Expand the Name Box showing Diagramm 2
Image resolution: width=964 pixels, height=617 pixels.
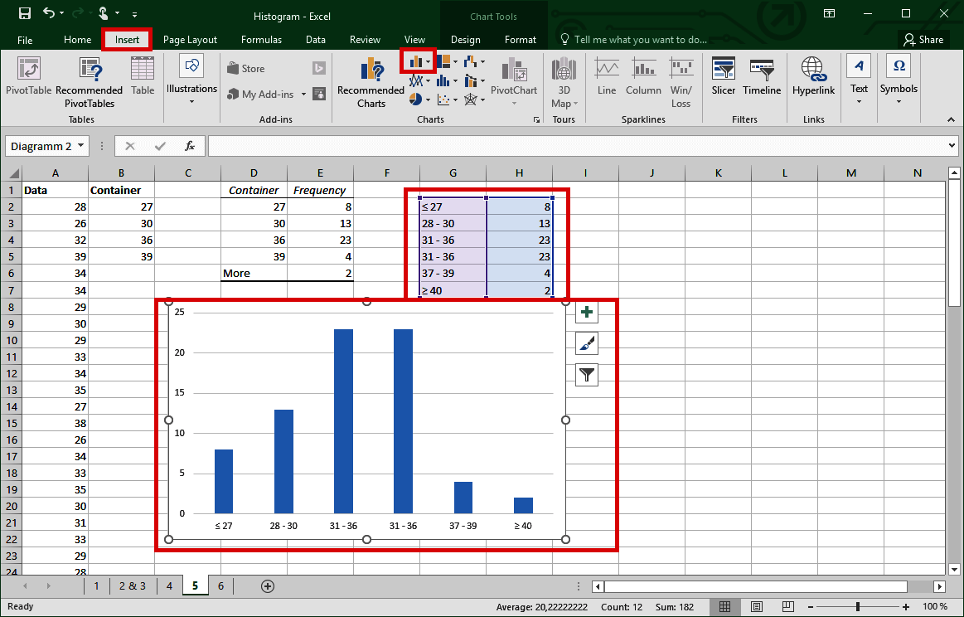pyautogui.click(x=80, y=146)
